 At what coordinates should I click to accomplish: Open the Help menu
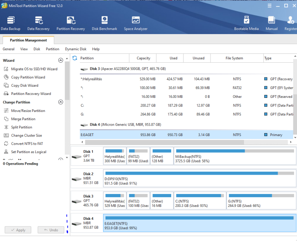click(96, 49)
